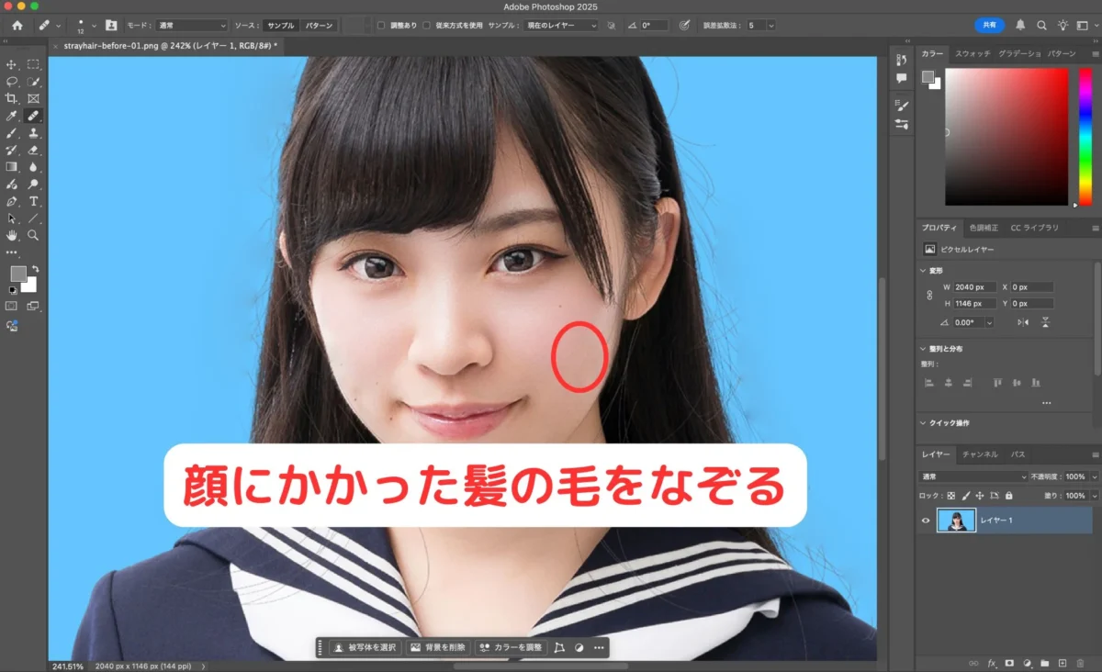Toggle lock position

(979, 496)
